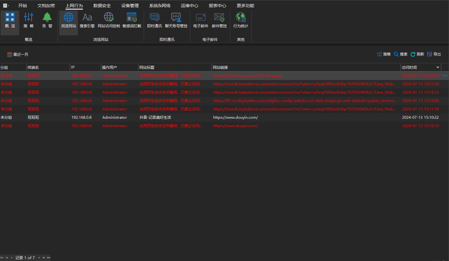Go to the previous record

tap(12, 258)
